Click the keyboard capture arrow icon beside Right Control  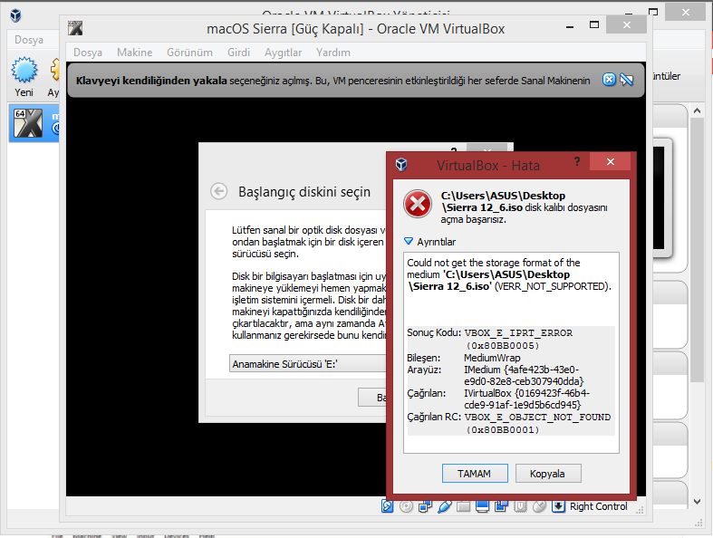coord(559,506)
